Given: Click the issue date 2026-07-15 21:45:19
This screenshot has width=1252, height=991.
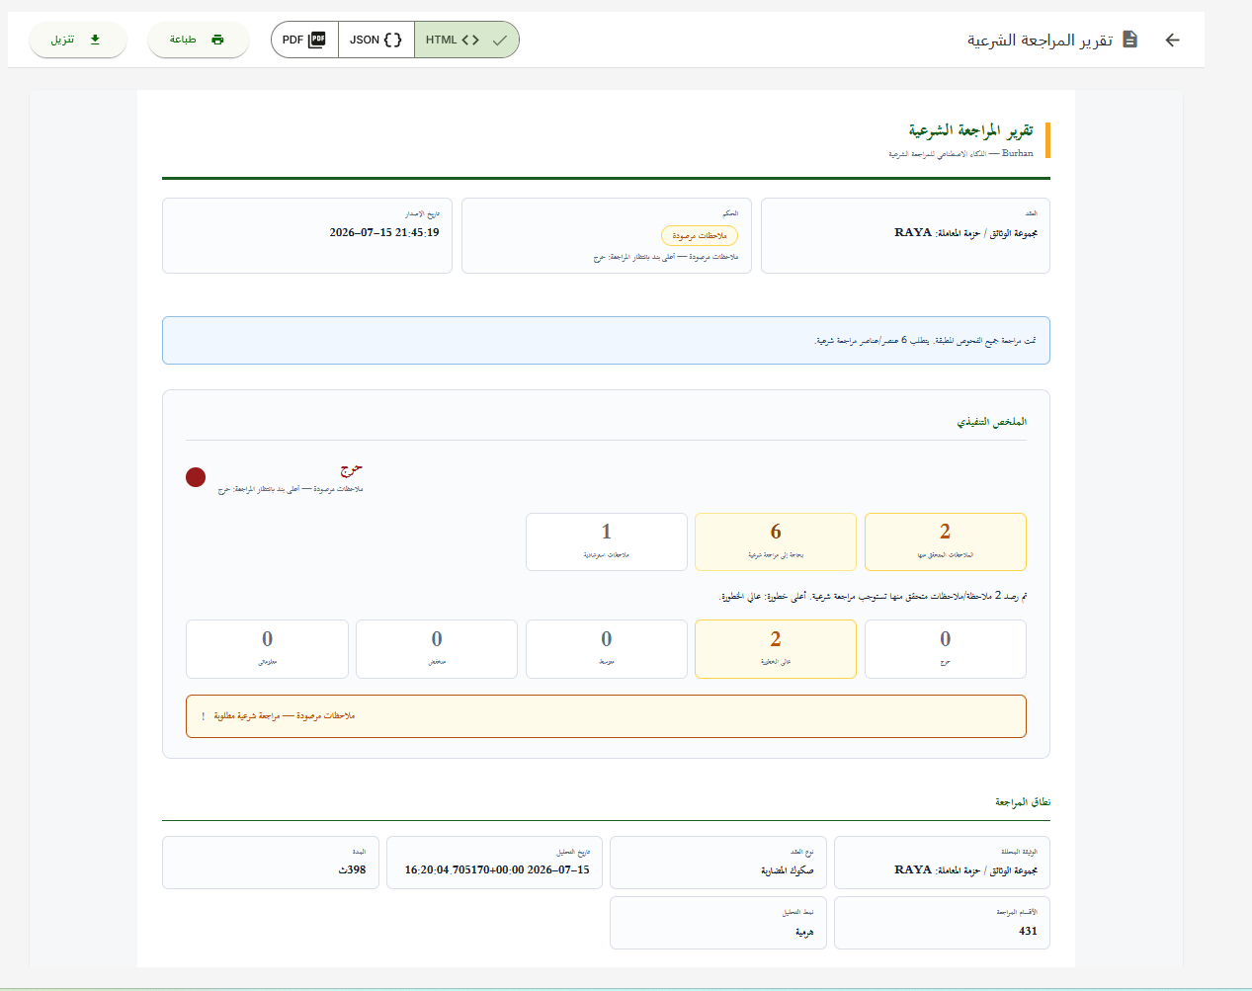Looking at the screenshot, I should coord(384,232).
